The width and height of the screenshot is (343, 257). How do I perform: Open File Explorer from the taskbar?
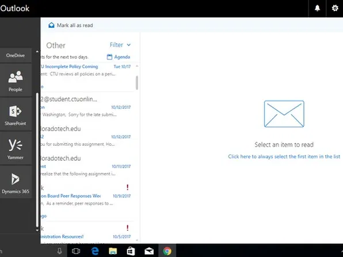pos(113,251)
